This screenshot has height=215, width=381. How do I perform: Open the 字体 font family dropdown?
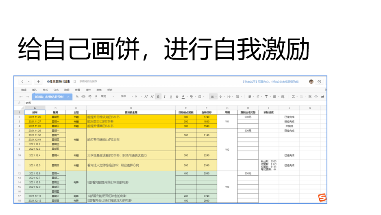pyautogui.click(x=125, y=97)
